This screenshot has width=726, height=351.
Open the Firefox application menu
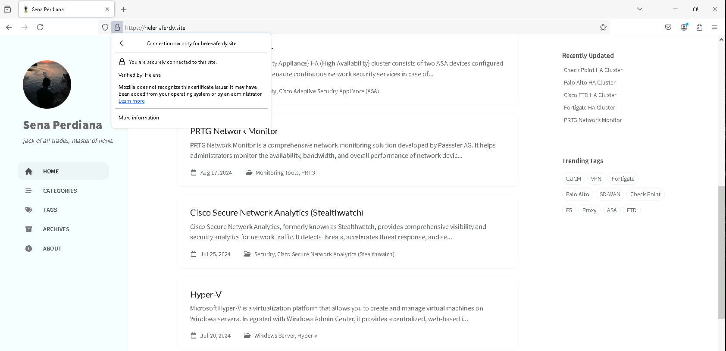pyautogui.click(x=715, y=27)
